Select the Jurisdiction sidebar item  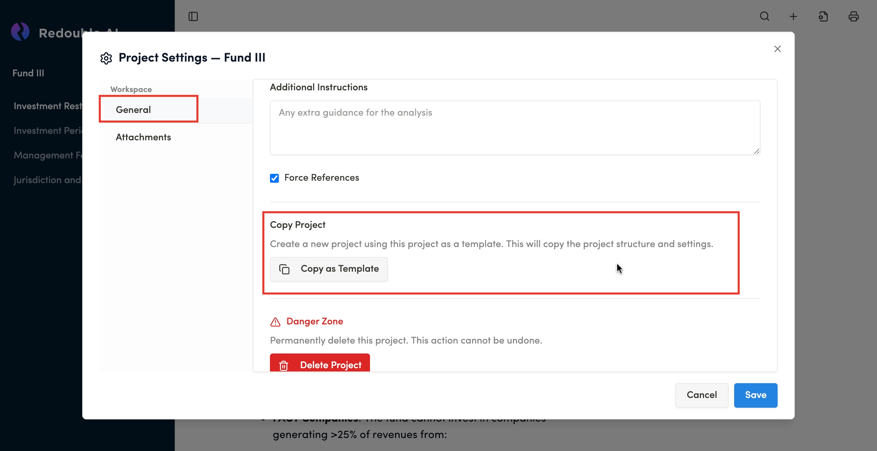pos(48,180)
